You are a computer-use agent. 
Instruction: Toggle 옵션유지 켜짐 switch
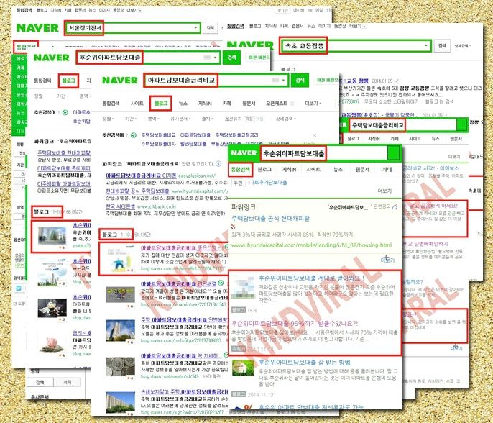[249, 119]
